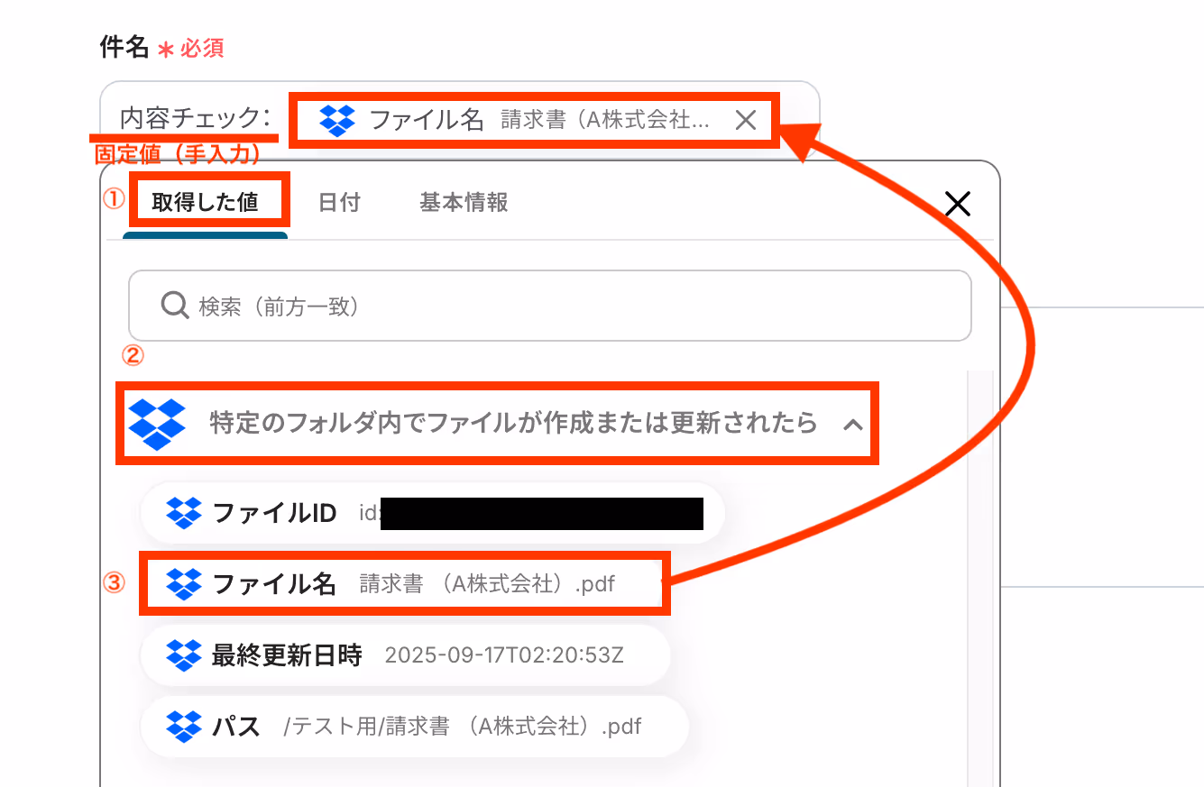Select パス /テスト用/請求書 value item
This screenshot has width=1204, height=787.
[415, 726]
